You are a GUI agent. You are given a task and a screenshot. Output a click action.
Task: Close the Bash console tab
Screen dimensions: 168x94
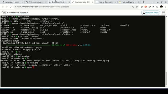pyautogui.click(x=92, y=2)
